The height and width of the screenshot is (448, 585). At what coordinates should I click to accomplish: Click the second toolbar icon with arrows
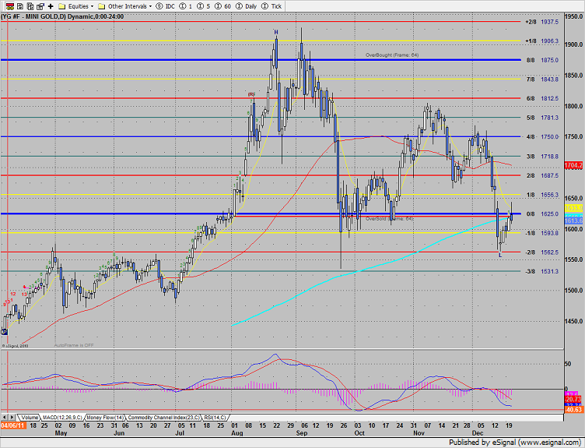coord(20,6)
